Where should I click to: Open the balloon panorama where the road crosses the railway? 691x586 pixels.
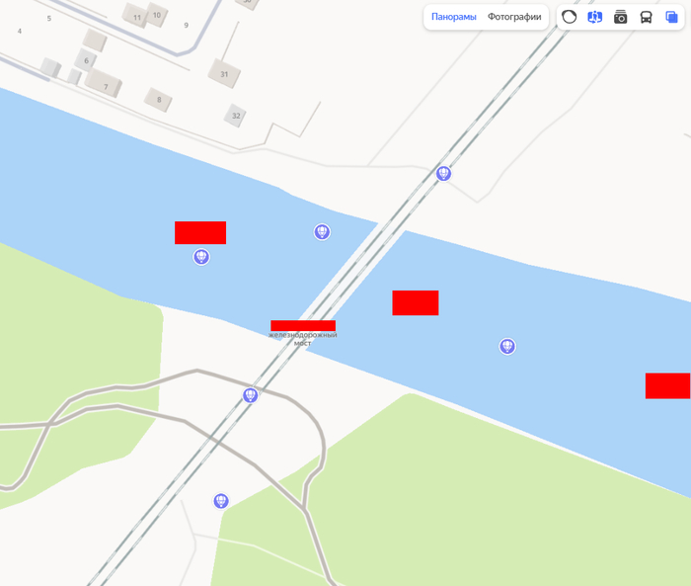[x=251, y=395]
